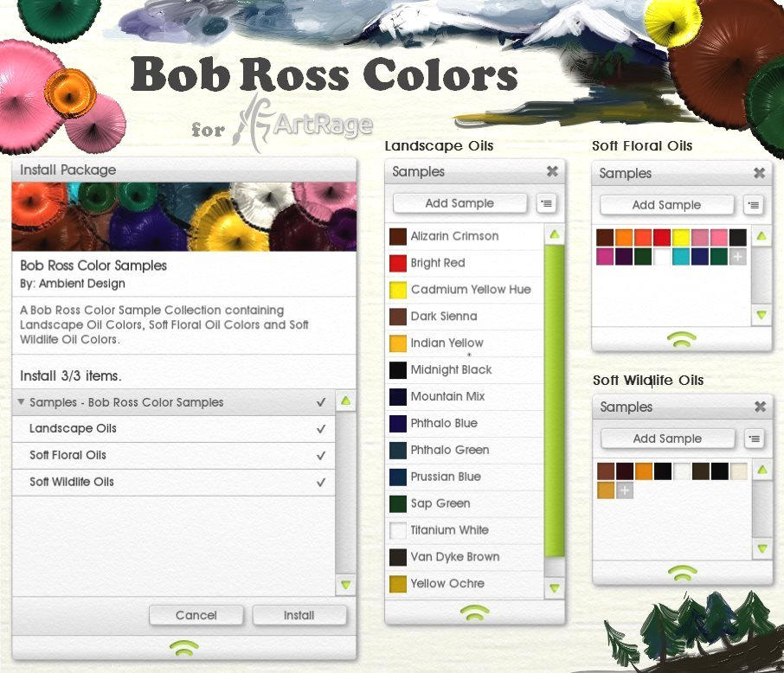Click the Install Package panel title bar
The image size is (784, 673).
[184, 170]
